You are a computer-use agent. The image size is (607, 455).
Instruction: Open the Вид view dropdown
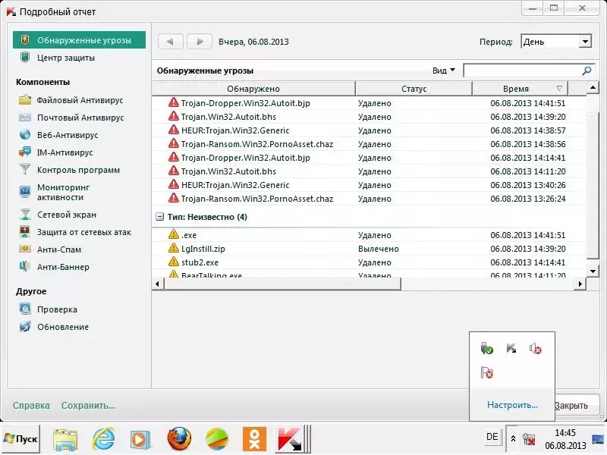pyautogui.click(x=444, y=71)
